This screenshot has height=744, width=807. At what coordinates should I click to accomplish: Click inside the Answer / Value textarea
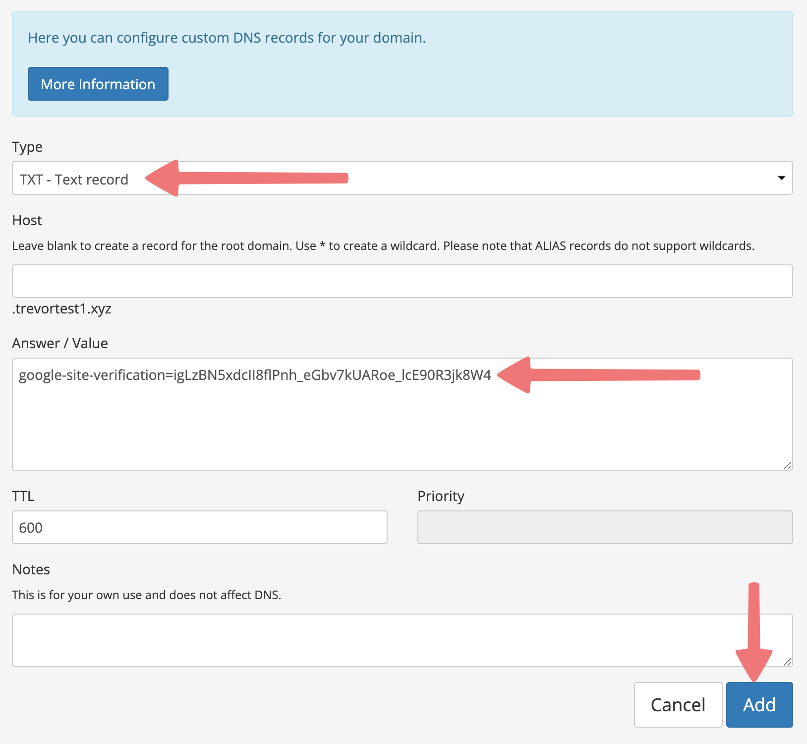402,414
